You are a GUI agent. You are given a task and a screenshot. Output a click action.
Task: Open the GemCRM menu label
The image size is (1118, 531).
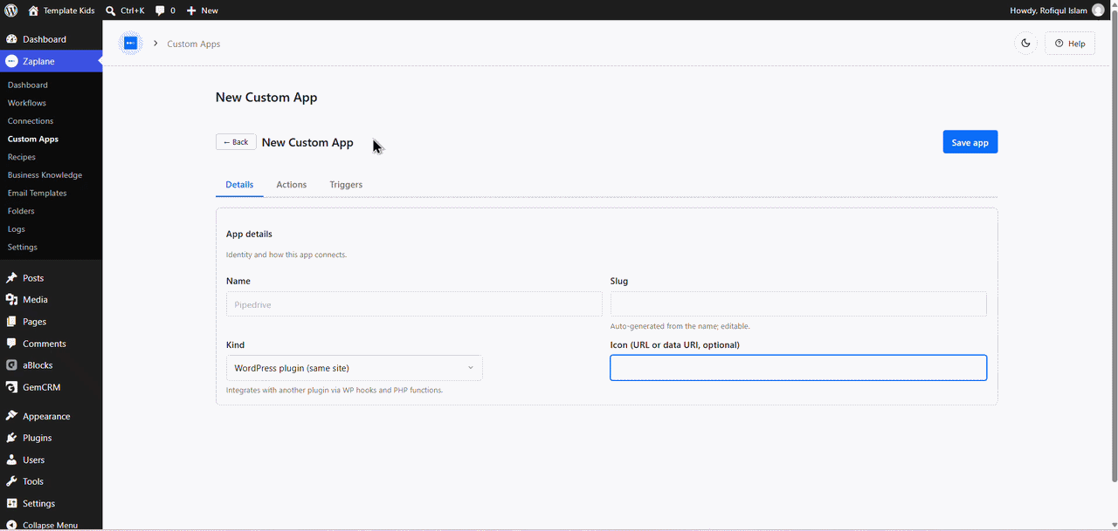pos(41,387)
